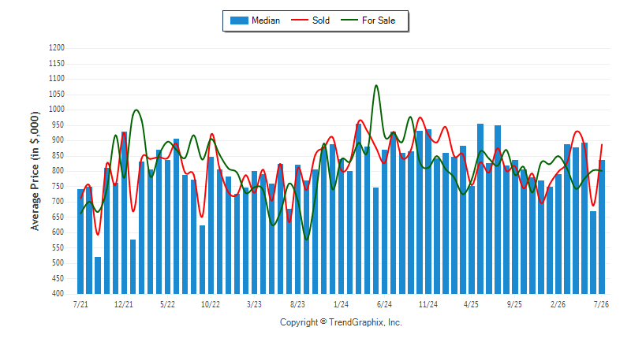Click the 1200 y-axis value label
Image resolution: width=631 pixels, height=342 pixels.
57,48
